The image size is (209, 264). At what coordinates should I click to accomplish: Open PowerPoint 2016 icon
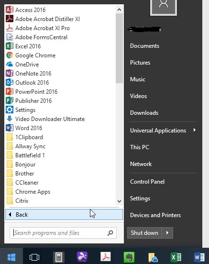tap(10, 92)
